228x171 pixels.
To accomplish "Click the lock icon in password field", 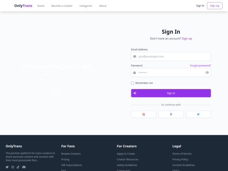I will pyautogui.click(x=135, y=73).
